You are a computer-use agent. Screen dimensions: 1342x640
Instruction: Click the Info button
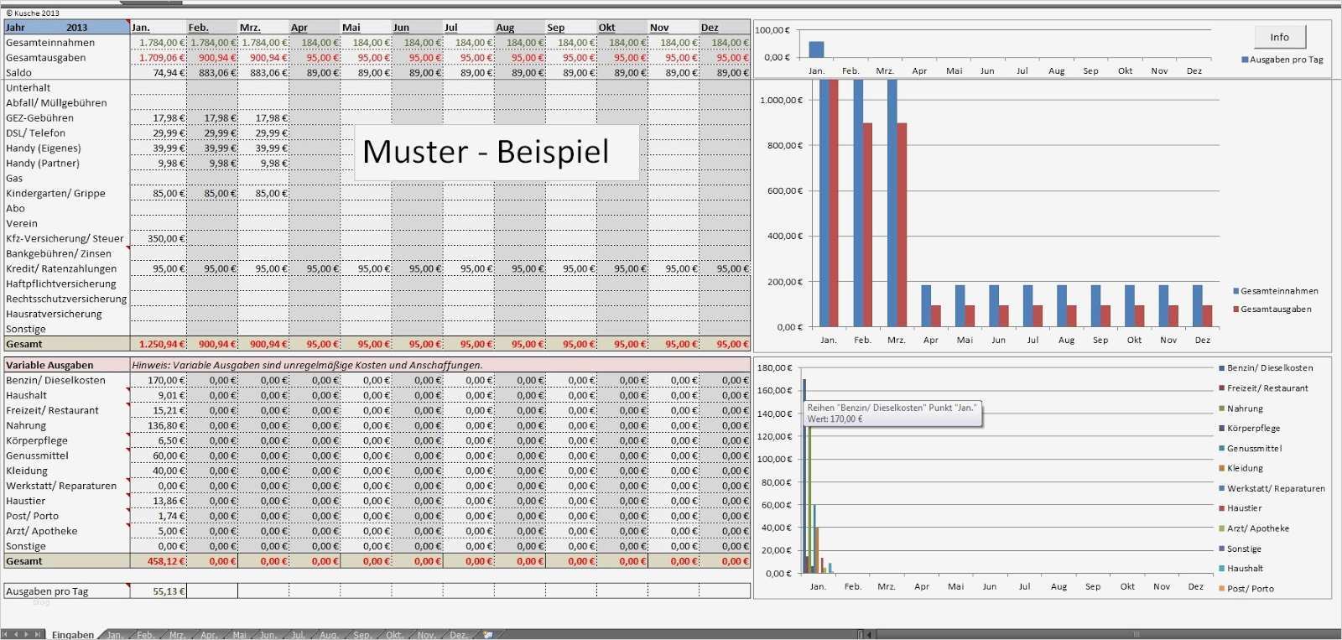pos(1280,37)
